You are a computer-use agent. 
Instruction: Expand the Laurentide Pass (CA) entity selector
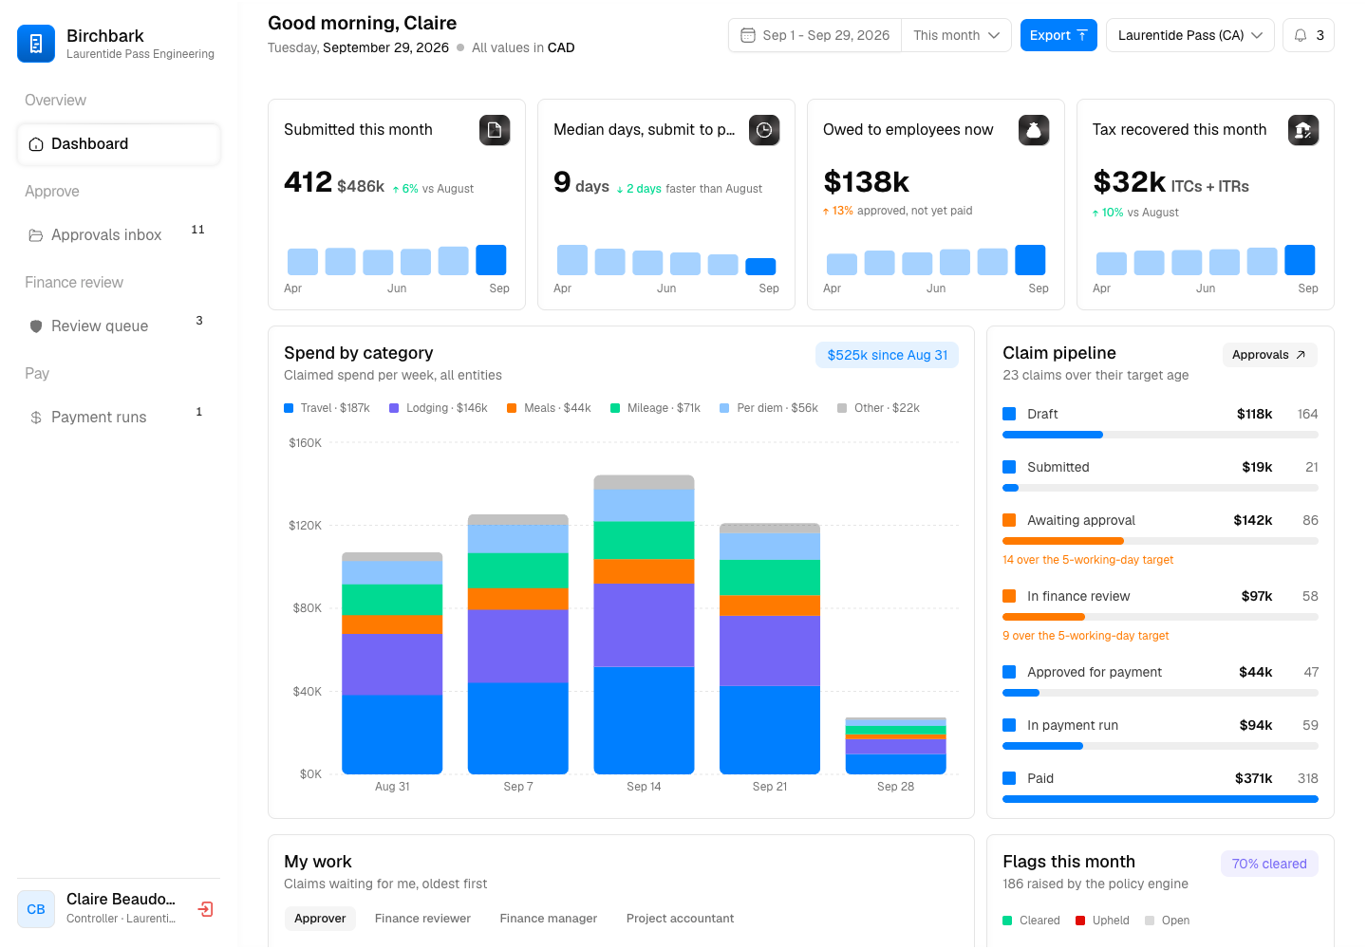tap(1189, 35)
